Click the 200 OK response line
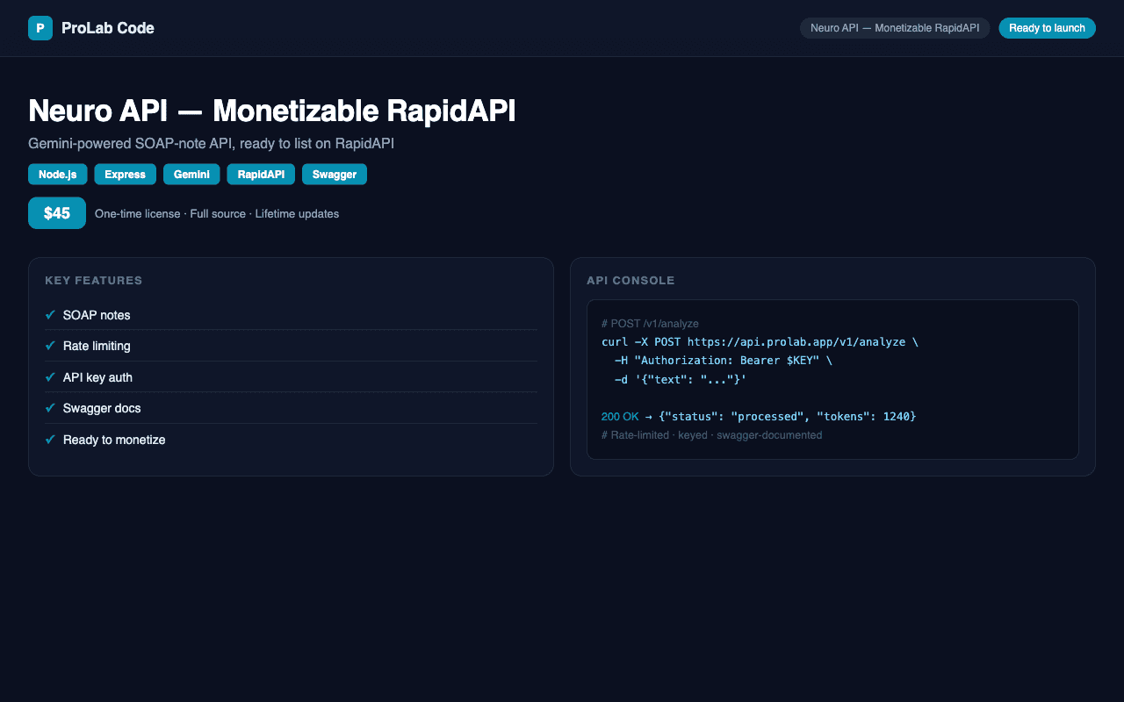Viewport: 1124px width, 702px height. [759, 416]
